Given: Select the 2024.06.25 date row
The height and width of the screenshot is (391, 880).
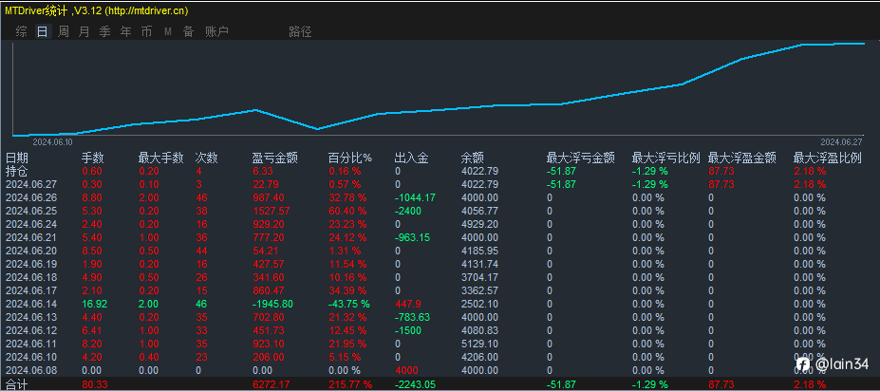Looking at the screenshot, I should tap(29, 211).
